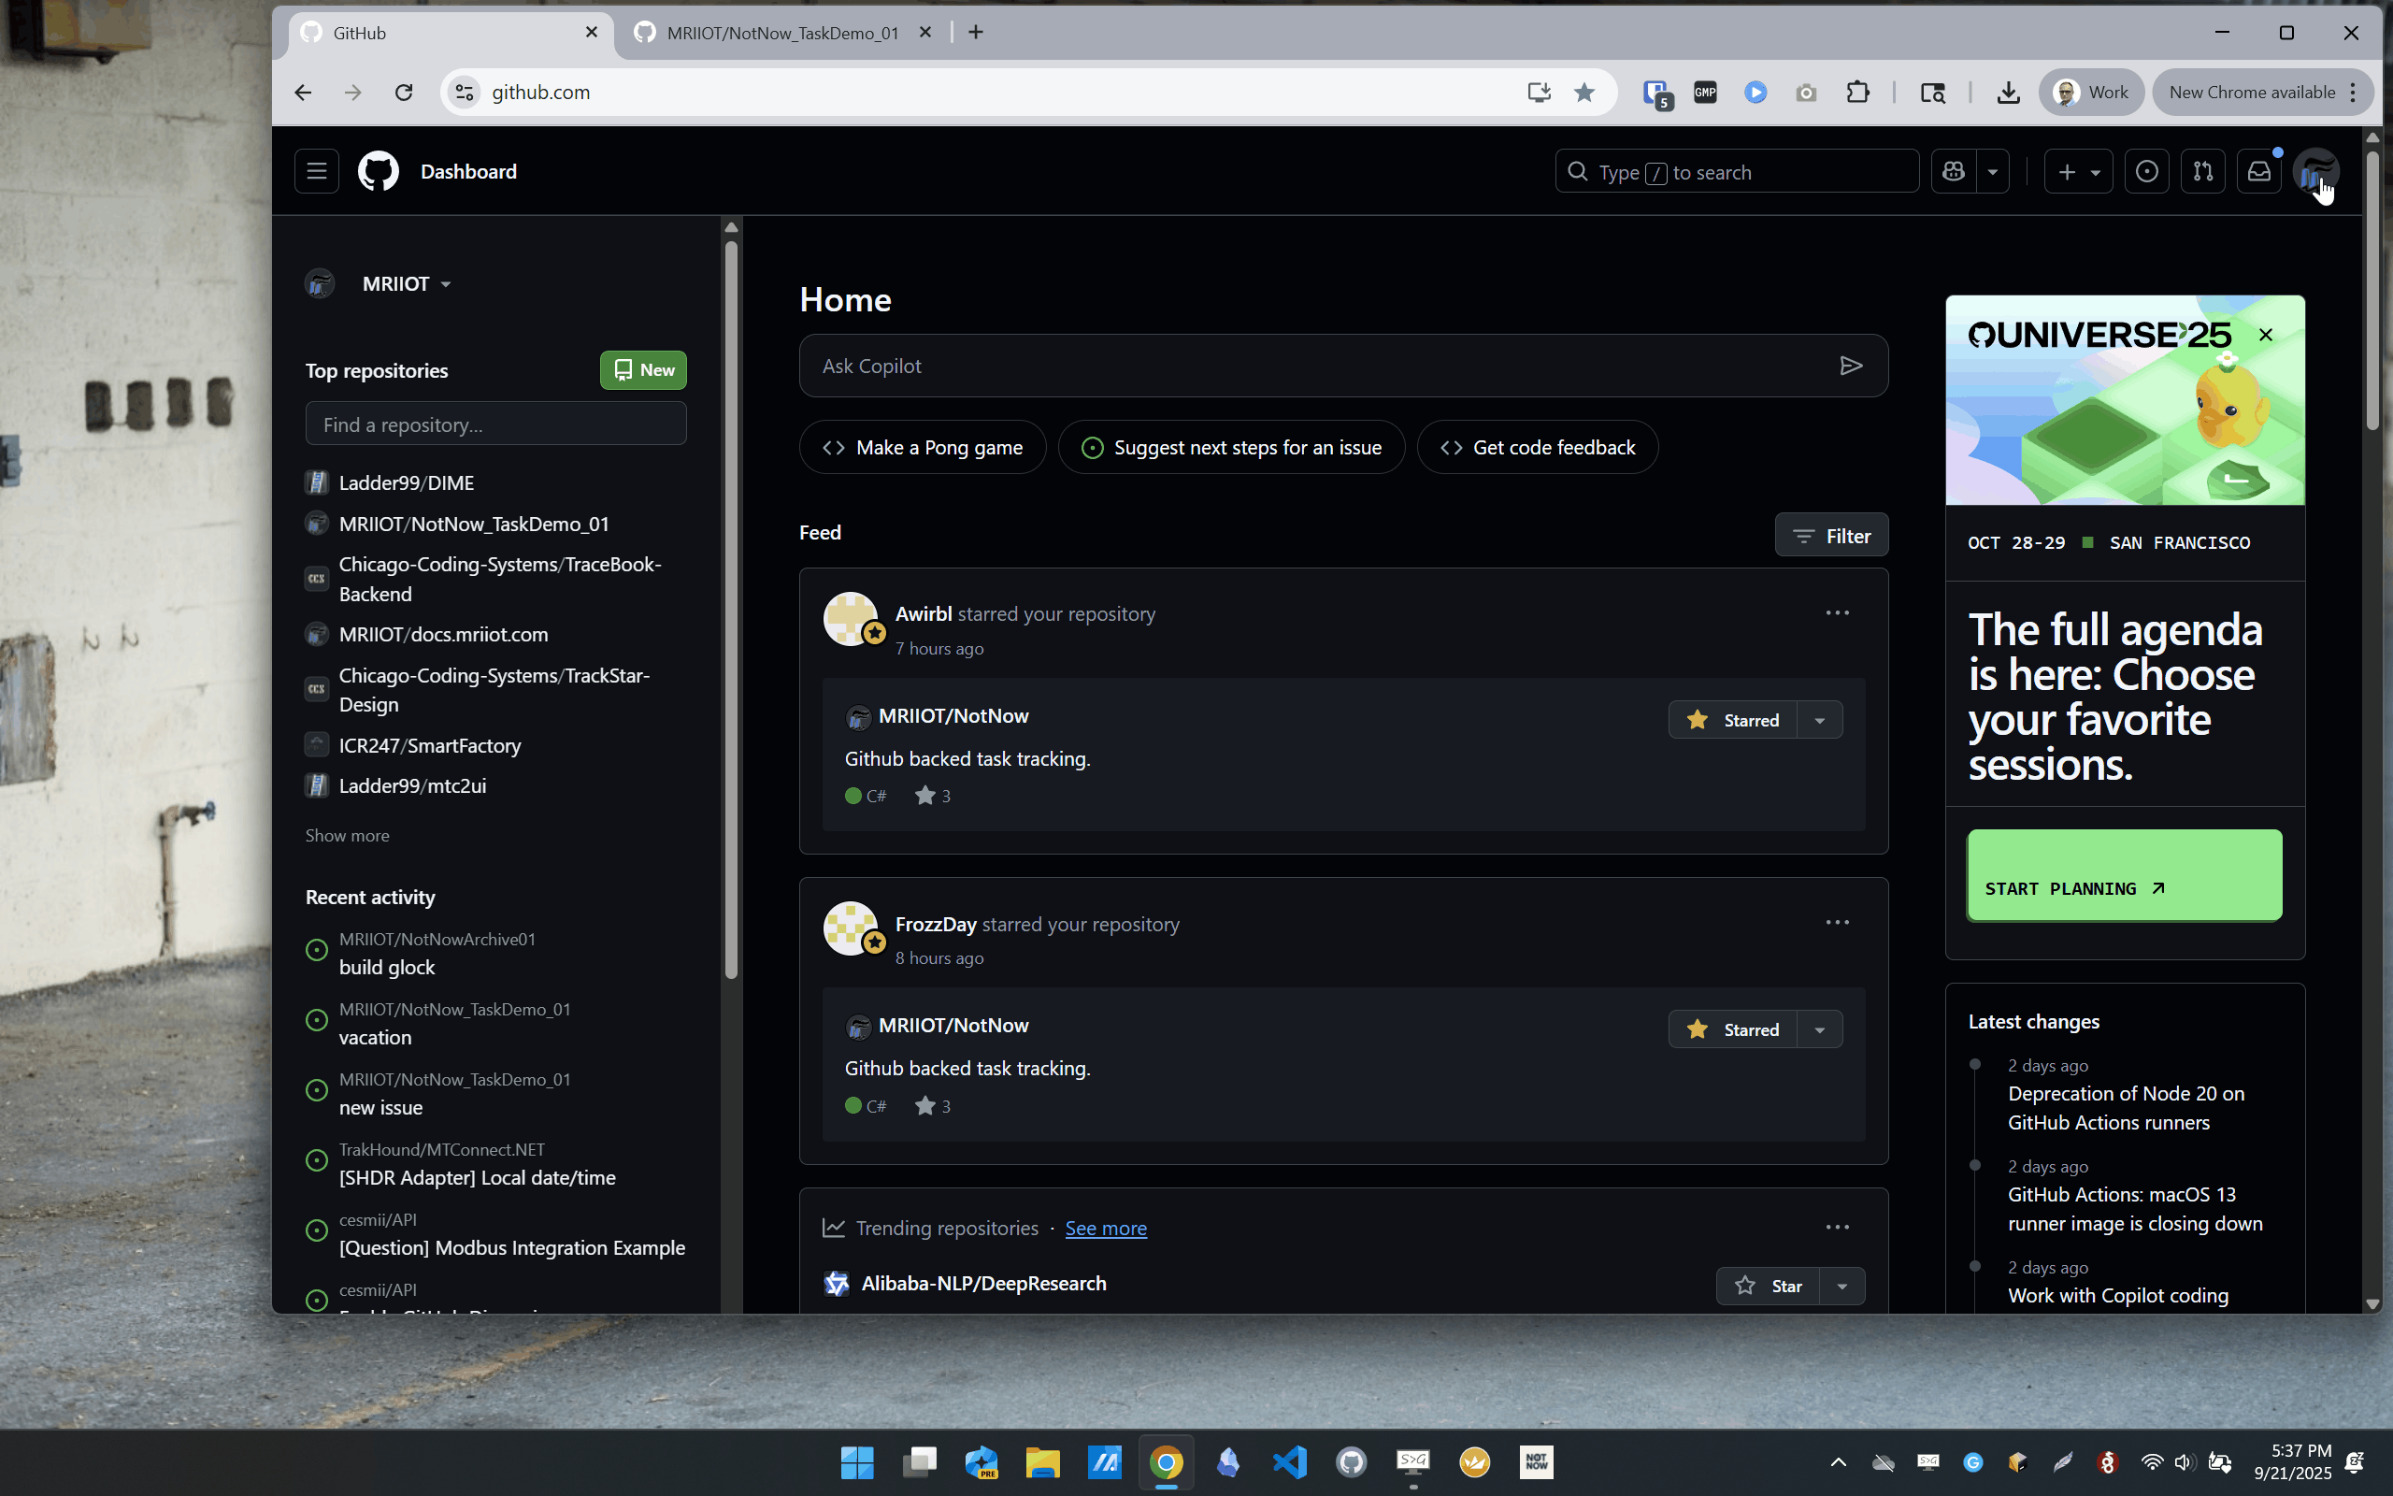Click Show more under Top repositories
Viewport: 2393px width, 1496px height.
347,835
